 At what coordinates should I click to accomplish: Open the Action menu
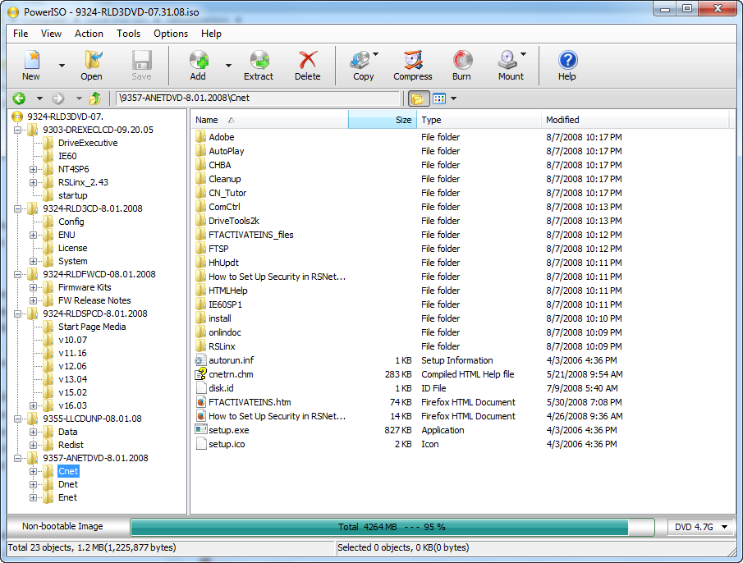point(89,34)
